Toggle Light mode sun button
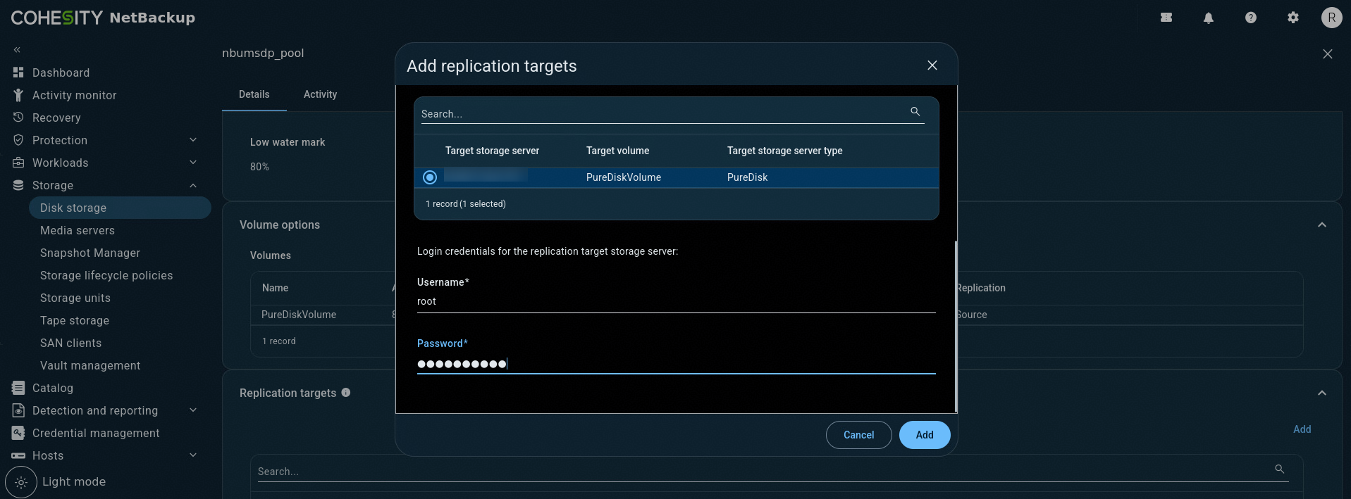 (x=21, y=482)
